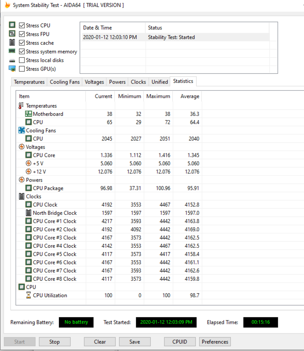Click the cache chip icon beside Stress cache

(12, 42)
